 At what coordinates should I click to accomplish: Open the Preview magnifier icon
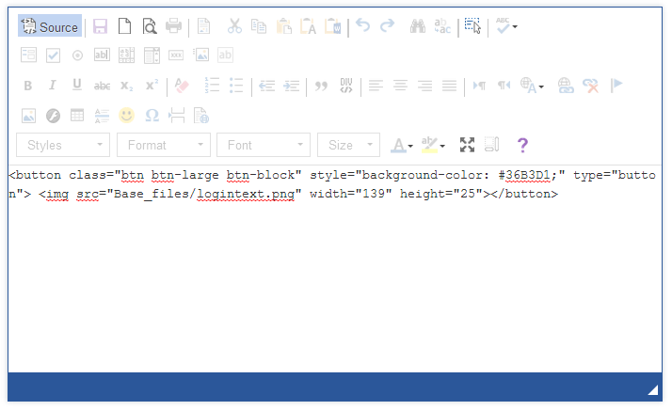150,26
